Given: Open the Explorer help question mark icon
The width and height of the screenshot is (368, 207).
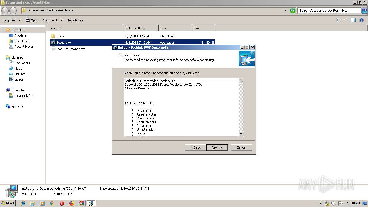Looking at the screenshot, I should (x=361, y=20).
